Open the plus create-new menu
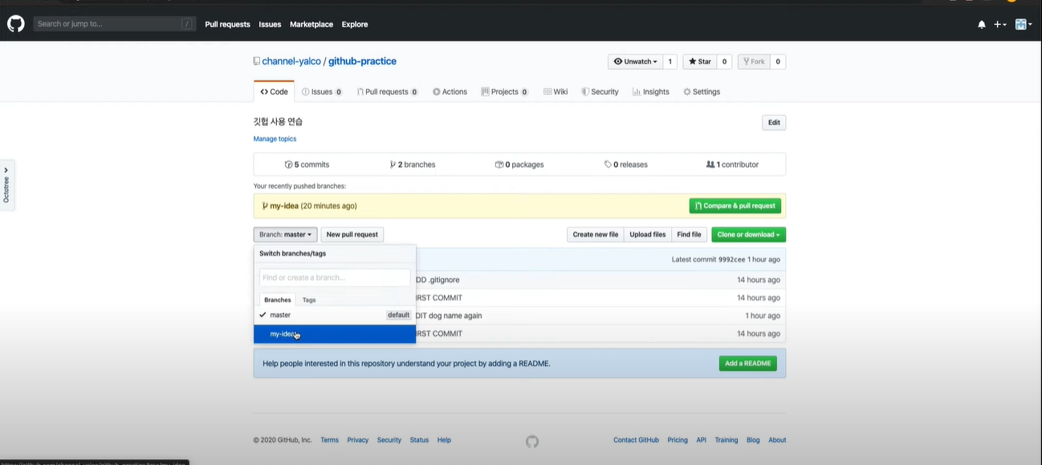The width and height of the screenshot is (1042, 465). (x=1000, y=25)
